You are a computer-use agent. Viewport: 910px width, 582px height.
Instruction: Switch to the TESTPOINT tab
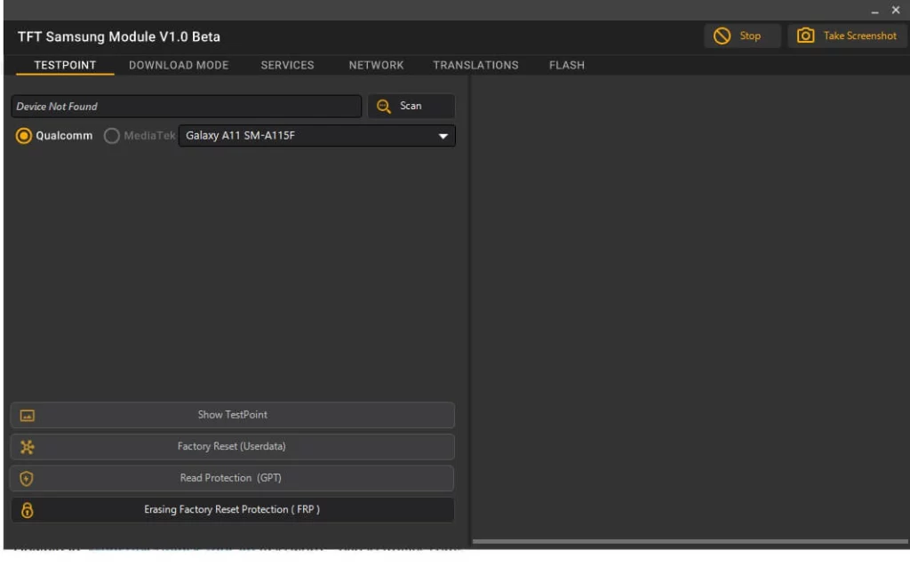pos(65,65)
